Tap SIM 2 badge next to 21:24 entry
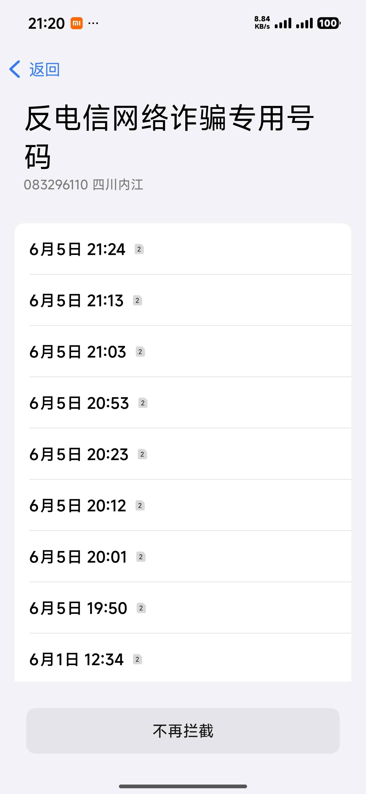 point(139,249)
